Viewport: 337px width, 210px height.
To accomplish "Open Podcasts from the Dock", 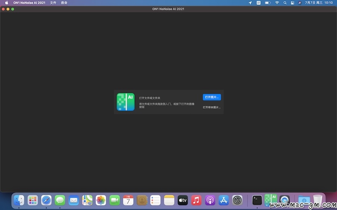I will point(210,200).
